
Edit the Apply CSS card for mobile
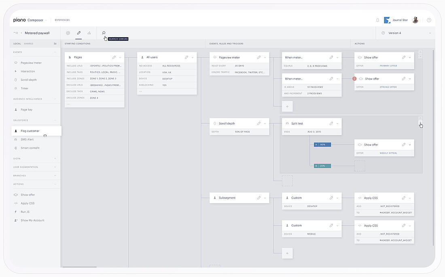click(x=404, y=225)
